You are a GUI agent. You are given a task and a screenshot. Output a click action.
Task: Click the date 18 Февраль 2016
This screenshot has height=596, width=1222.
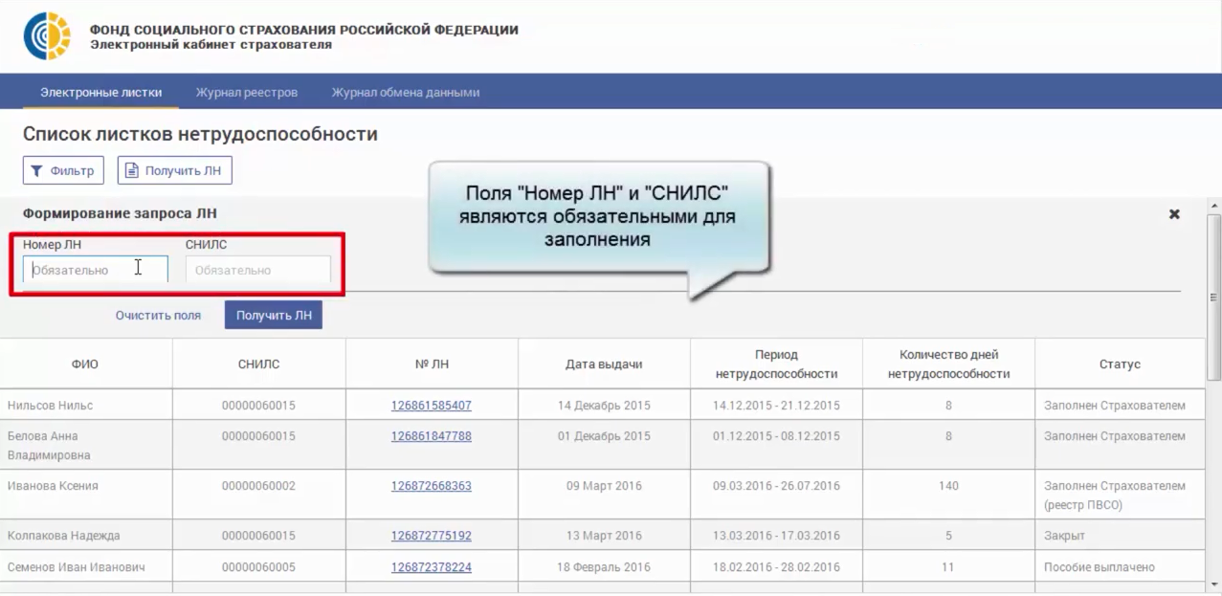pos(604,567)
